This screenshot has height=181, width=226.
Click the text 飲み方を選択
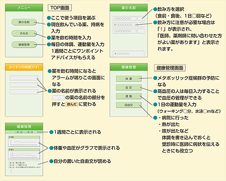(171, 9)
